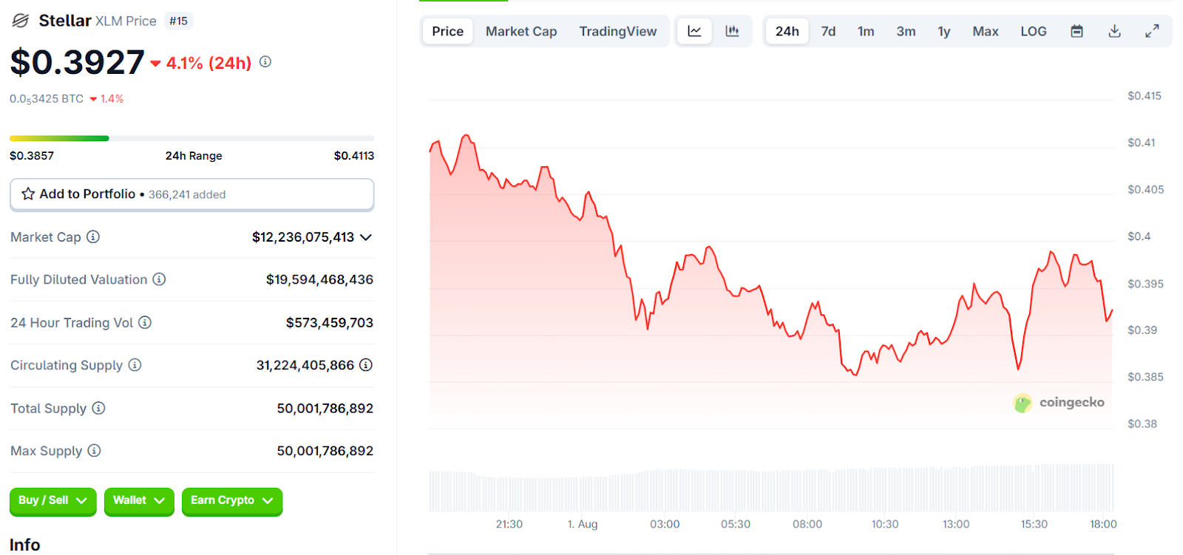Select the 24h time range
Viewport: 1183px width, 555px height.
[x=787, y=31]
